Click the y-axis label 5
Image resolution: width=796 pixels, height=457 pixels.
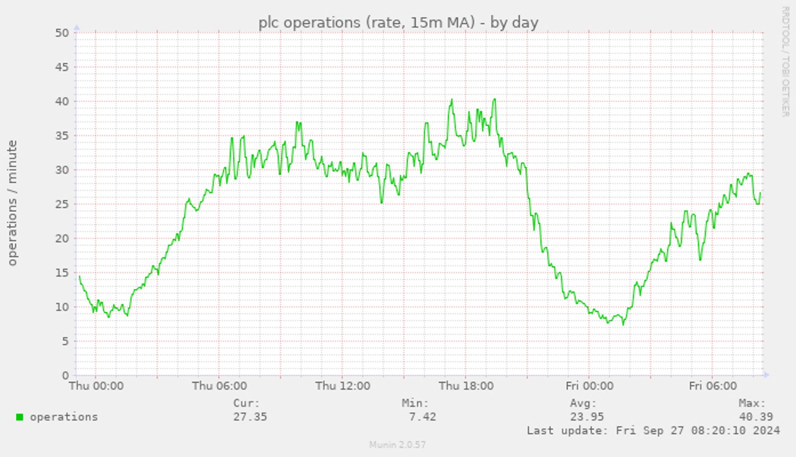66,341
